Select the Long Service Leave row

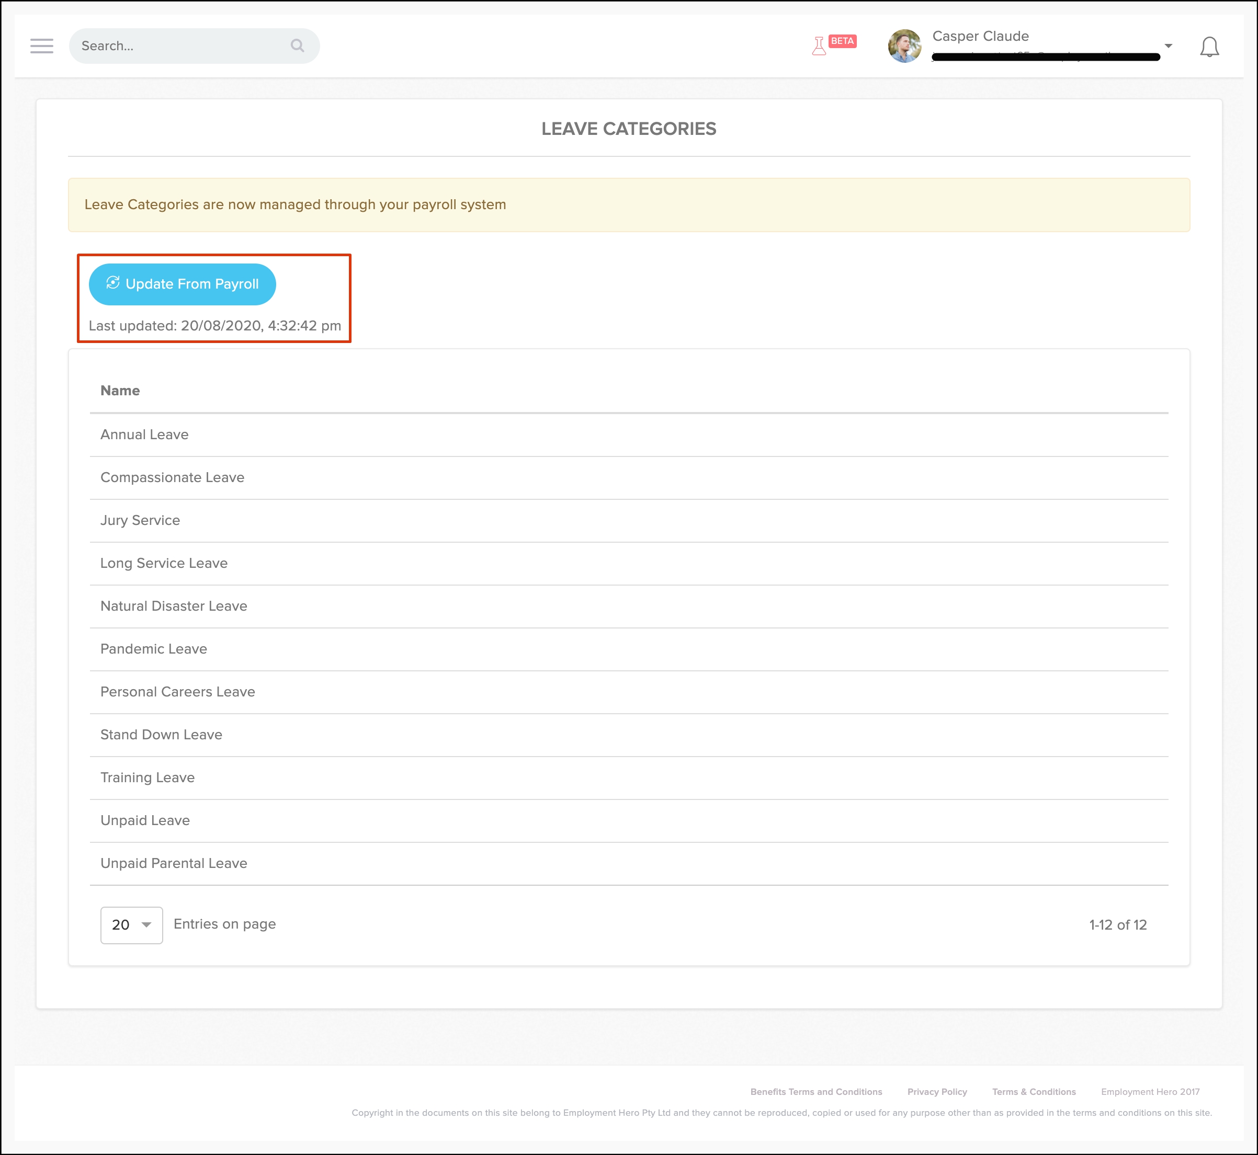click(x=164, y=563)
